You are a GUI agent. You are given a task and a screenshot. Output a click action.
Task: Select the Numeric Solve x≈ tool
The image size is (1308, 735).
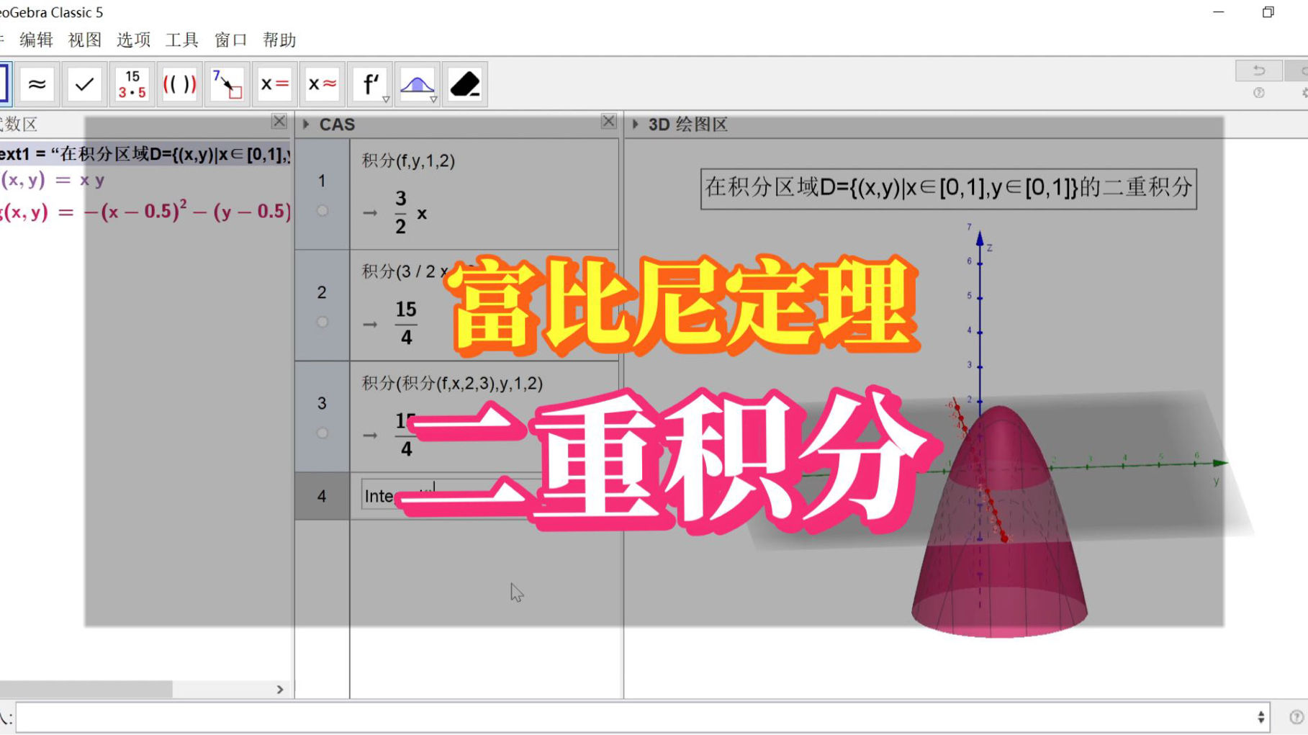322,84
